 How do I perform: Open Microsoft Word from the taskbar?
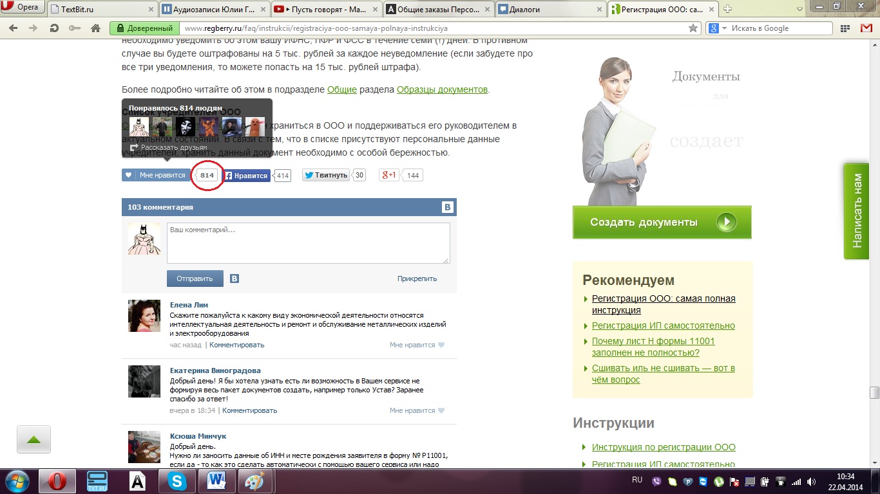click(x=216, y=481)
